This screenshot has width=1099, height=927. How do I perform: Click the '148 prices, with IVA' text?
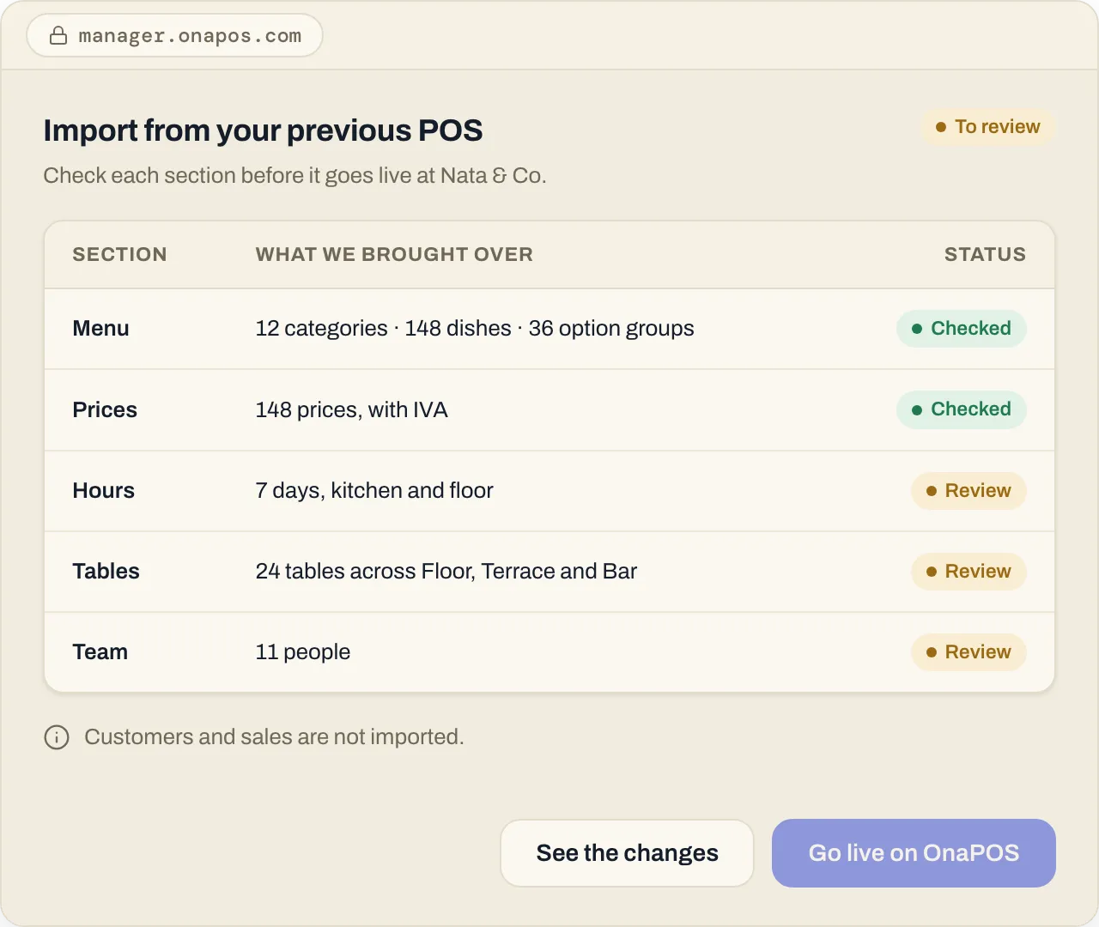tap(352, 410)
